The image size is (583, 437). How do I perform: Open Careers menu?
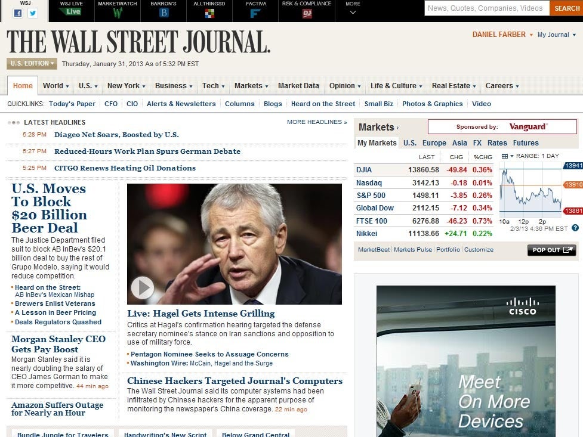[x=502, y=86]
